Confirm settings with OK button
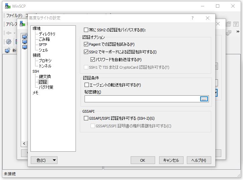The height and width of the screenshot is (180, 243). click(143, 160)
